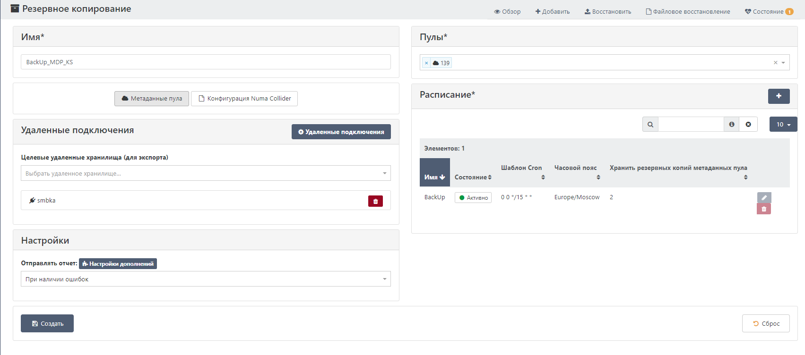Click the Europe/Moscow timezone cell
Viewport: 805px width, 355px height.
(577, 197)
